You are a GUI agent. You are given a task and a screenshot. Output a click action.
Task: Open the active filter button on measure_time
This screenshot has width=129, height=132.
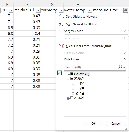click(x=126, y=10)
